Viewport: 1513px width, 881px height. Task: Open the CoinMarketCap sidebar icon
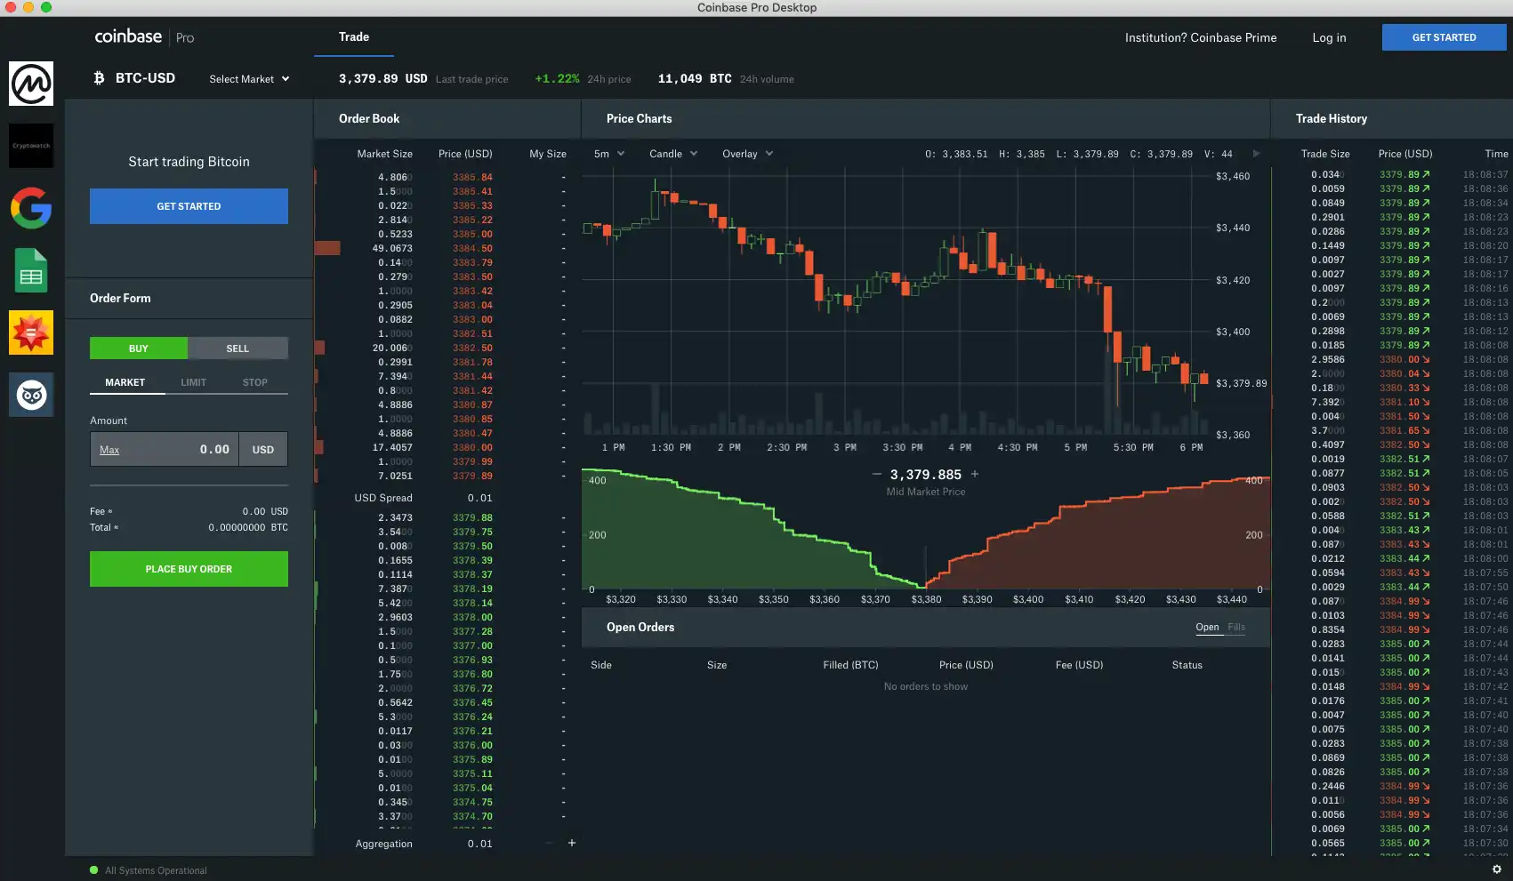(x=31, y=84)
